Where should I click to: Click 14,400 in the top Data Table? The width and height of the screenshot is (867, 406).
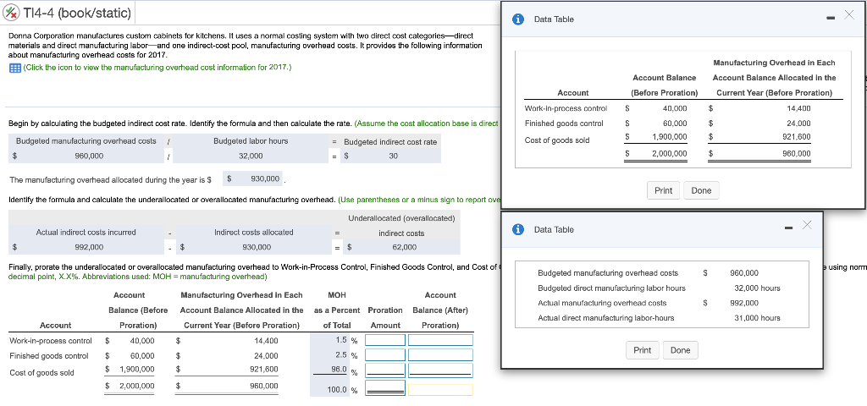[x=799, y=109]
